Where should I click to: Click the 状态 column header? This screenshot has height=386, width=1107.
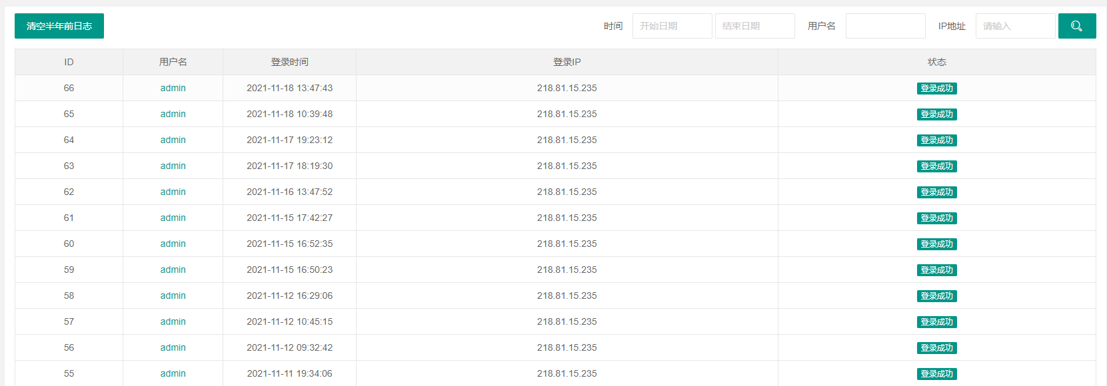(x=937, y=62)
